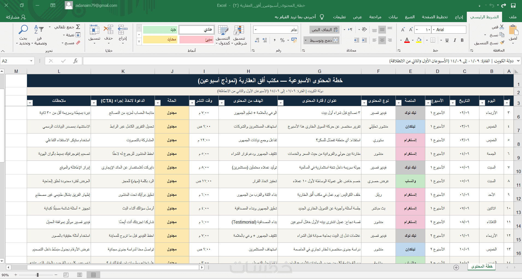This screenshot has height=279, width=522.
Task: Open Sort and Filter (فرز وتصفية)
Action: pyautogui.click(x=39, y=35)
